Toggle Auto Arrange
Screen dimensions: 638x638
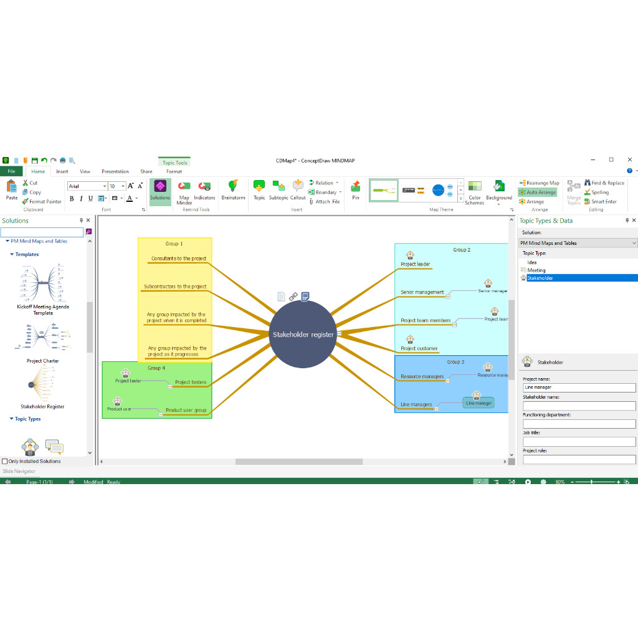(538, 192)
